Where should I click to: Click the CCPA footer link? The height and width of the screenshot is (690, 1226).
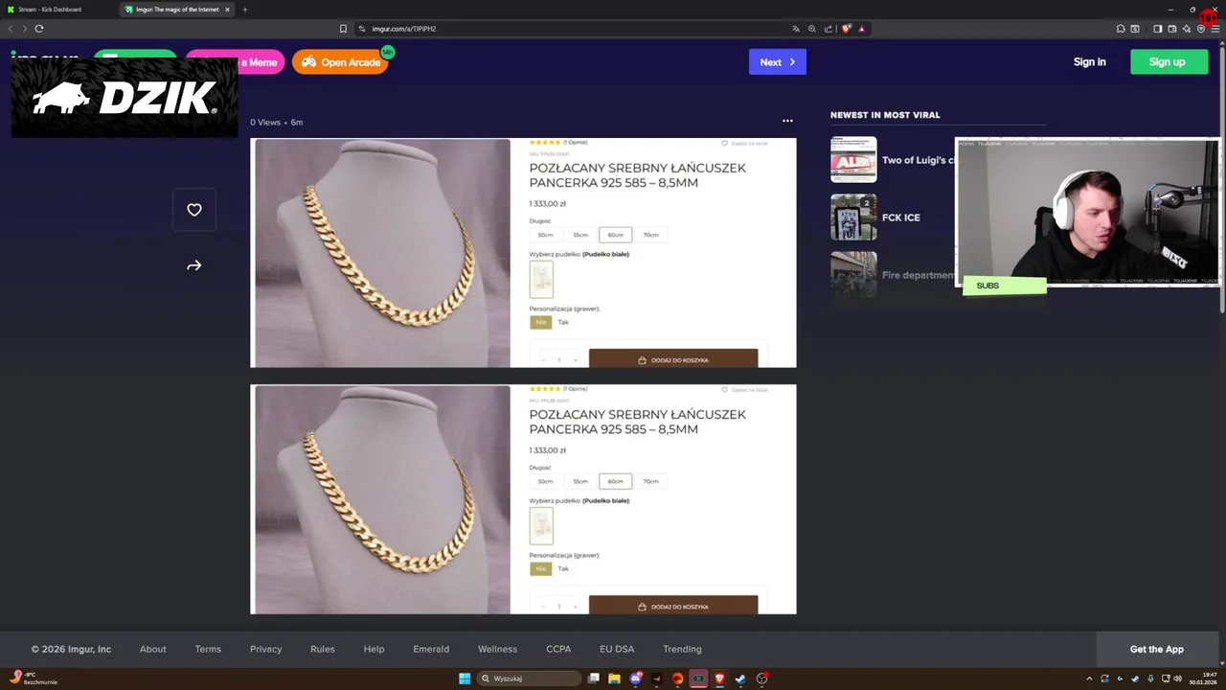558,649
